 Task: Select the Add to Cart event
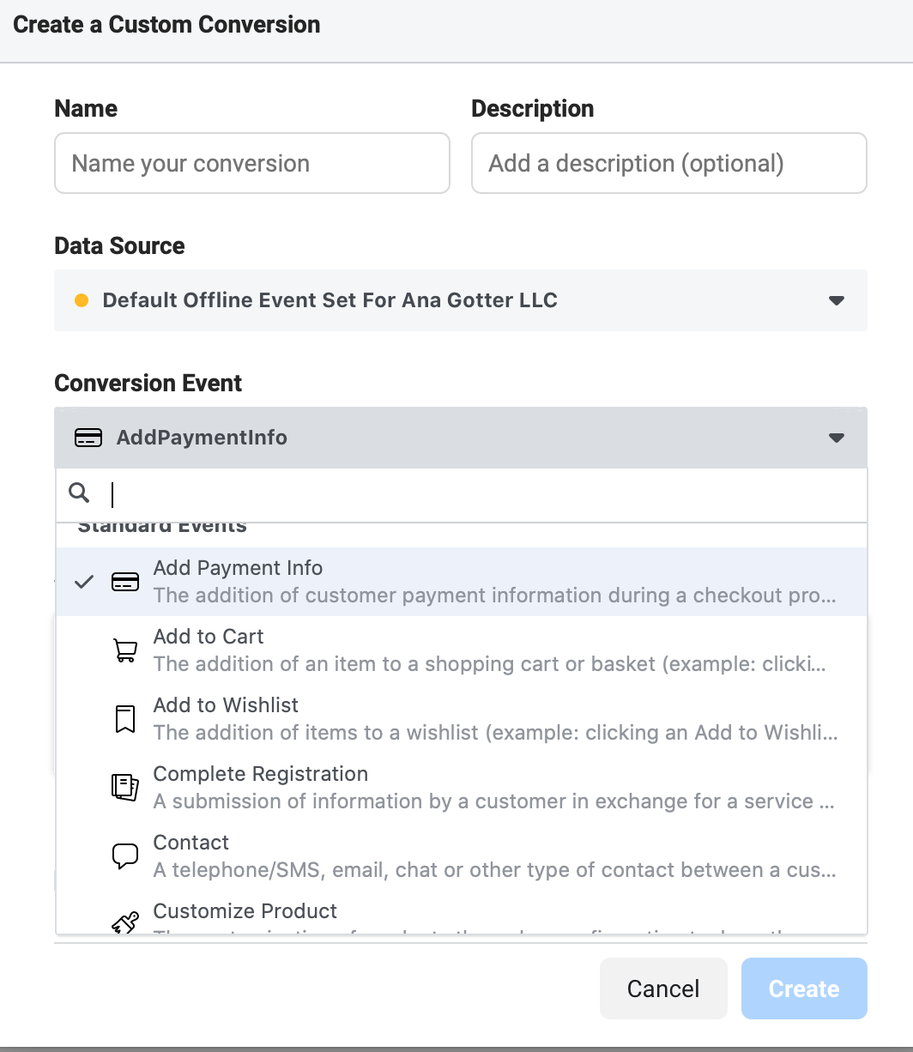(x=343, y=649)
